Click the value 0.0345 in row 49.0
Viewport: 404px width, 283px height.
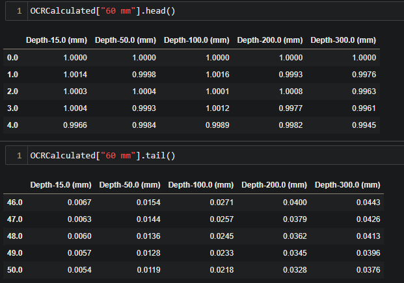[295, 253]
